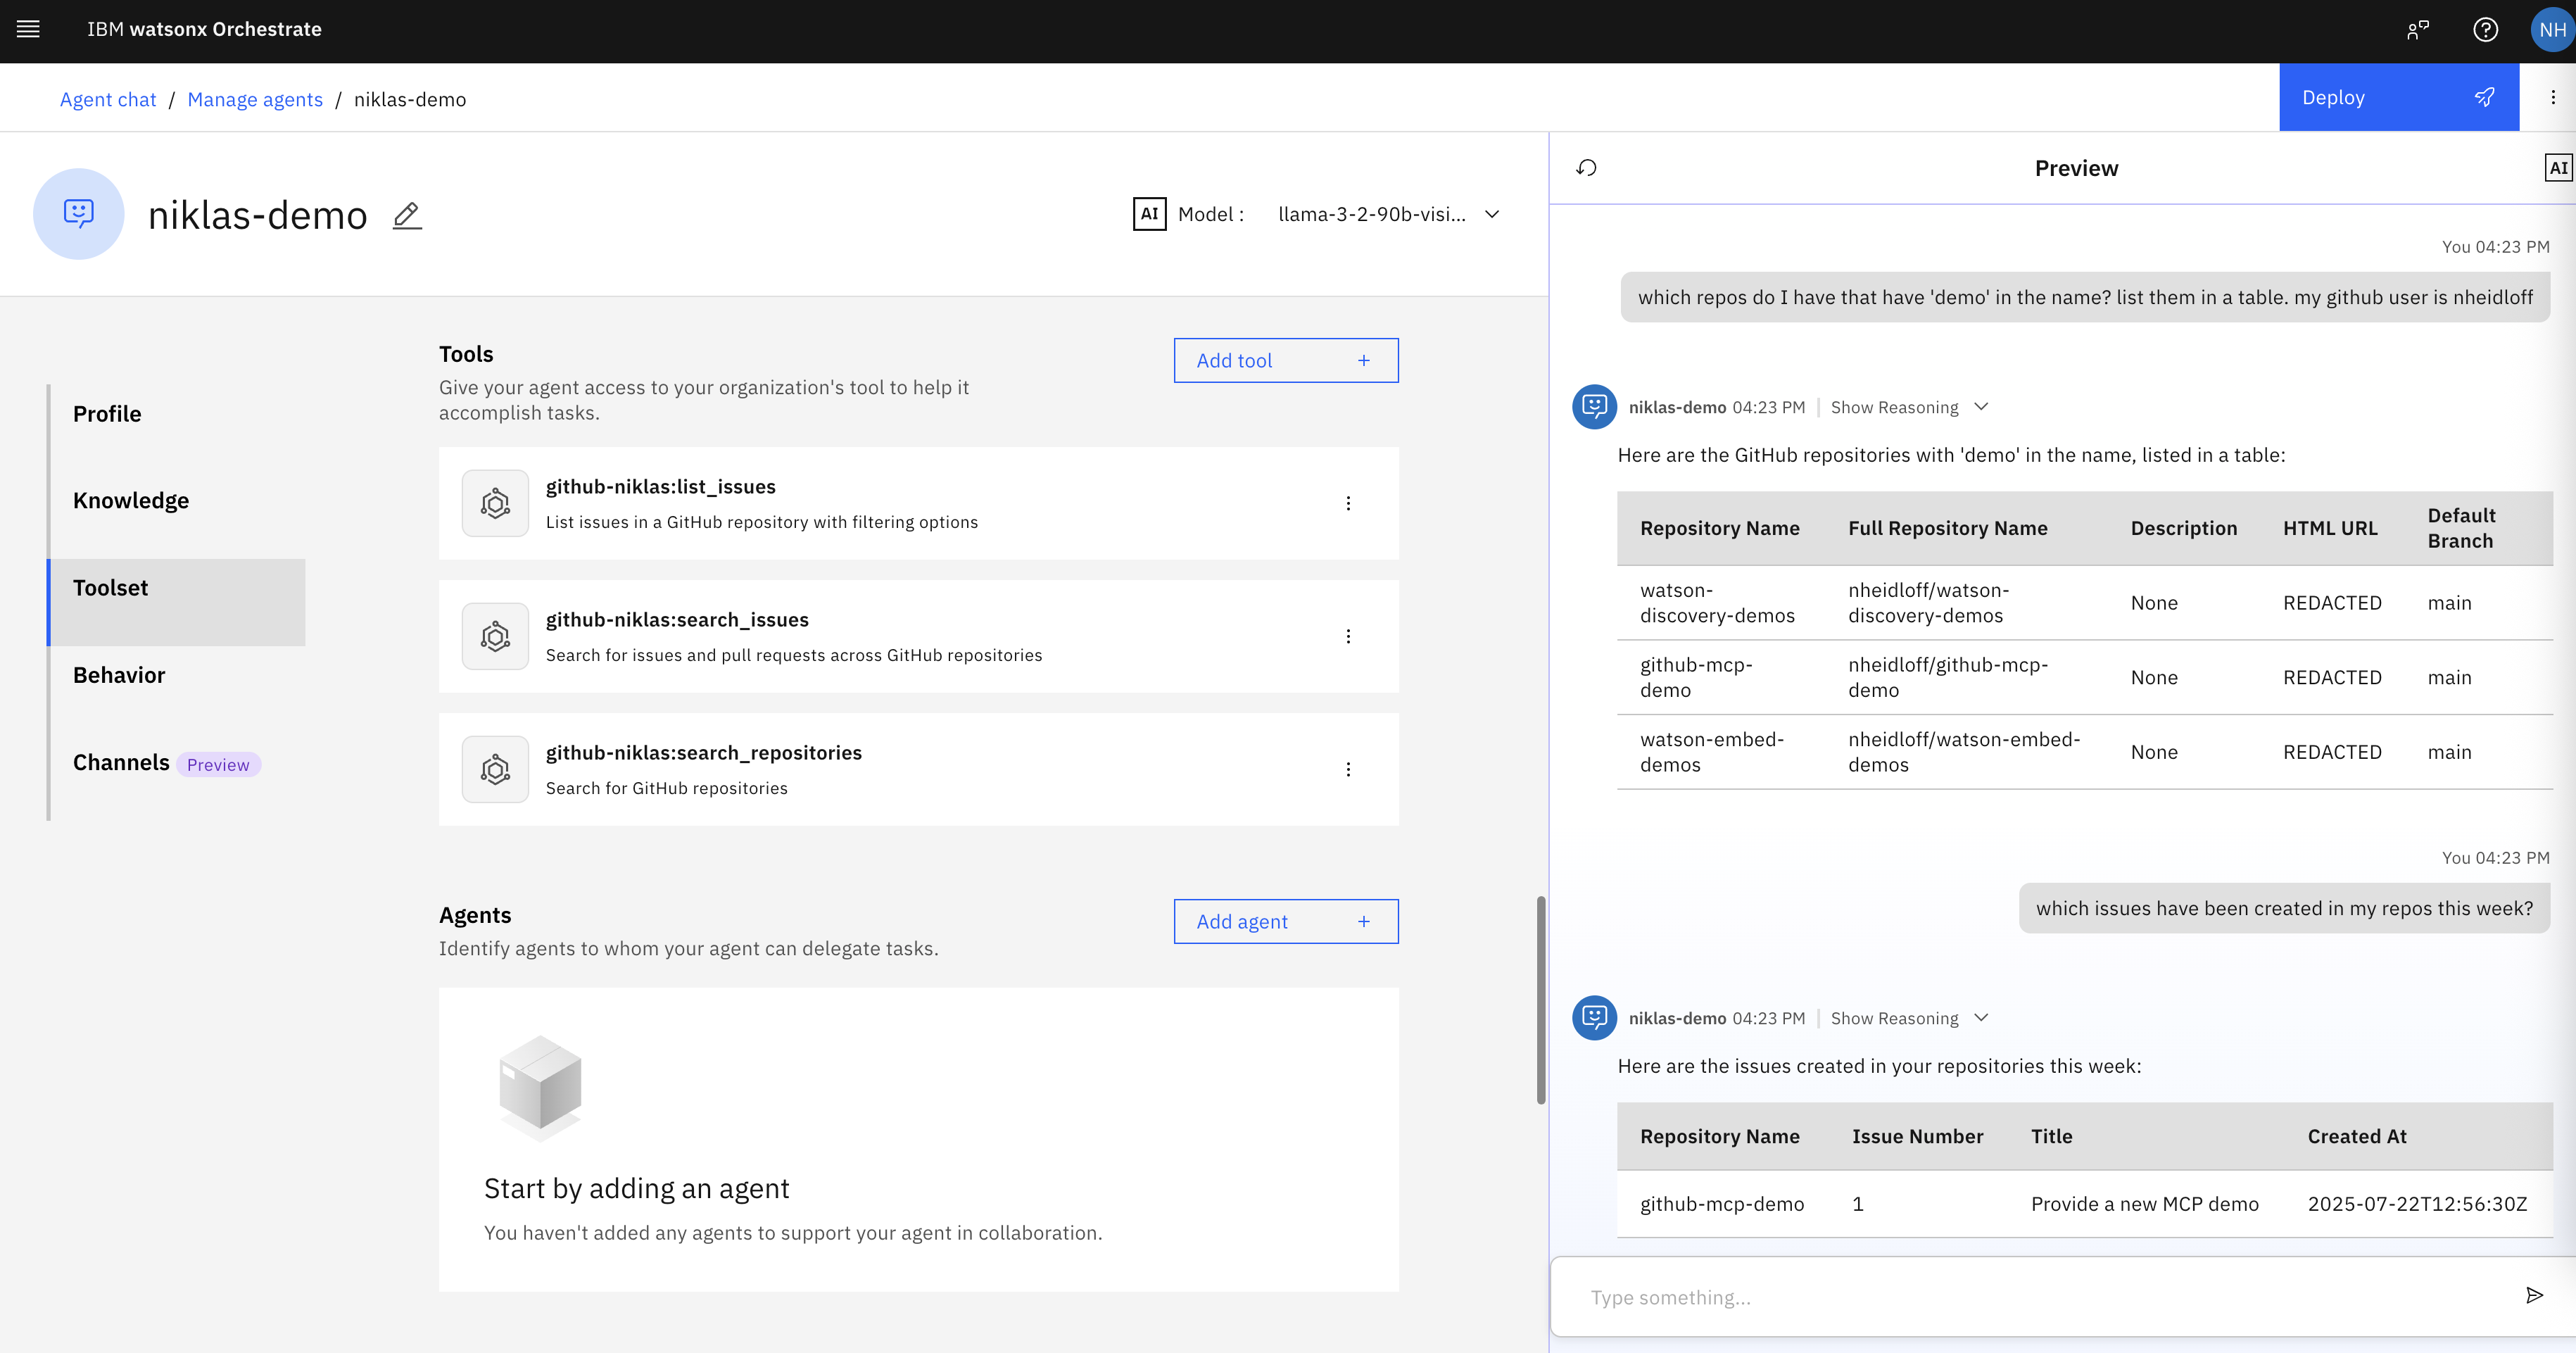Click the github-niklas:search_issues tool name
This screenshot has width=2576, height=1353.
(x=677, y=620)
